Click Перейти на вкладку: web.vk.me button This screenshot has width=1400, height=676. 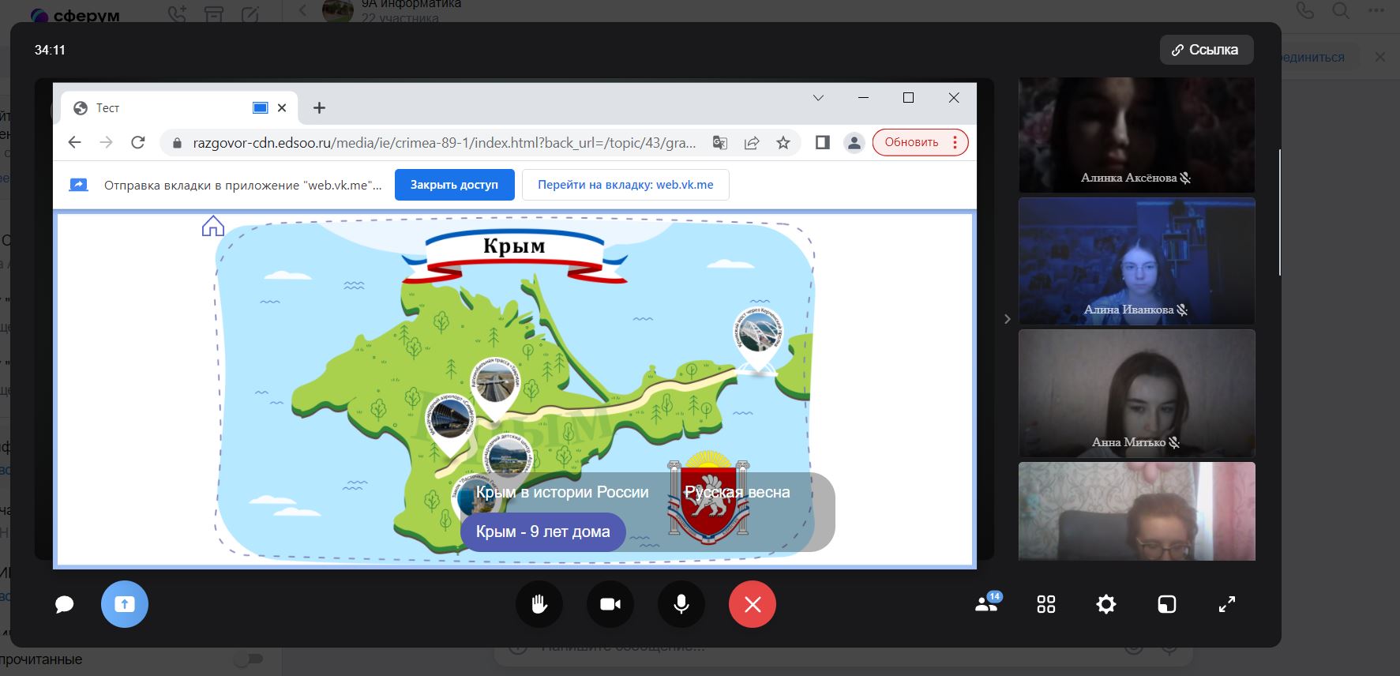[625, 185]
